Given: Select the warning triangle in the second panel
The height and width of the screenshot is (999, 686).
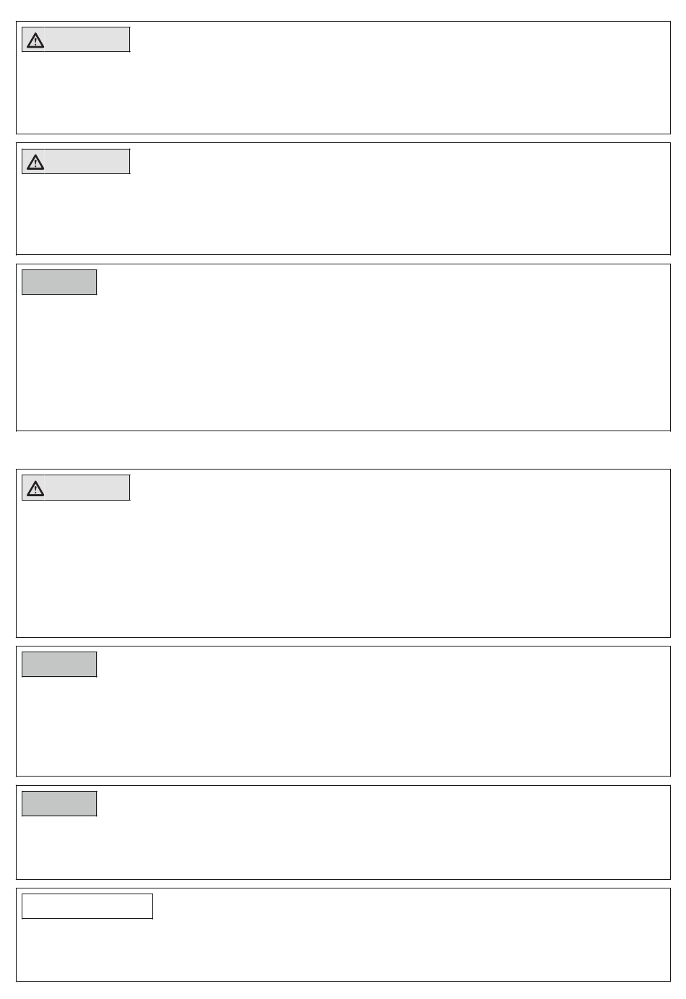Looking at the screenshot, I should [x=35, y=163].
